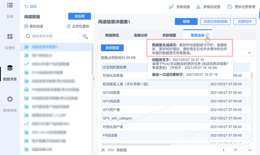Open 更新任务管理 in the top toolbar
The width and height of the screenshot is (260, 155).
coord(241,7)
